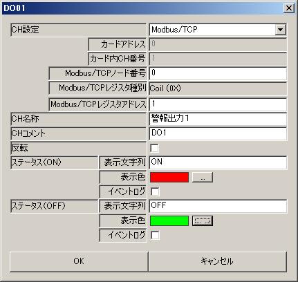Click the キャンセル button
Viewport: 298px width, 282px height.
(218, 261)
